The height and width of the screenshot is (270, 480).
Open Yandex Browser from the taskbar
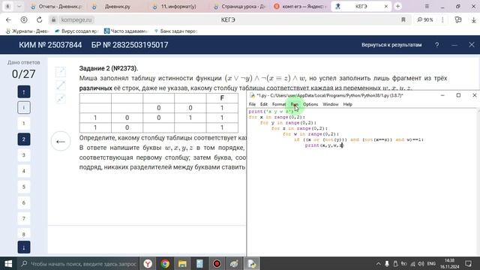[x=148, y=263]
